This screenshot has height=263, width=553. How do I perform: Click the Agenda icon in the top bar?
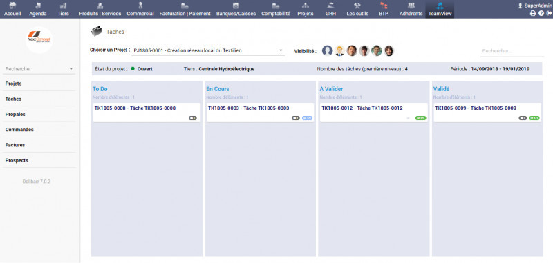pos(38,6)
